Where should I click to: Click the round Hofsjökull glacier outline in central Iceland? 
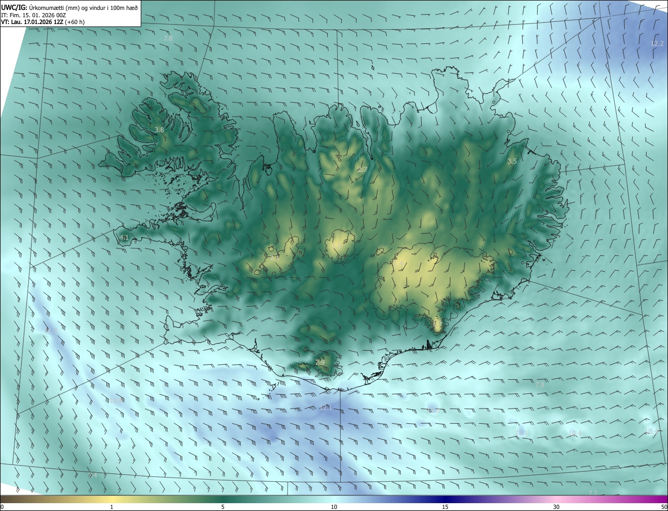tap(340, 245)
